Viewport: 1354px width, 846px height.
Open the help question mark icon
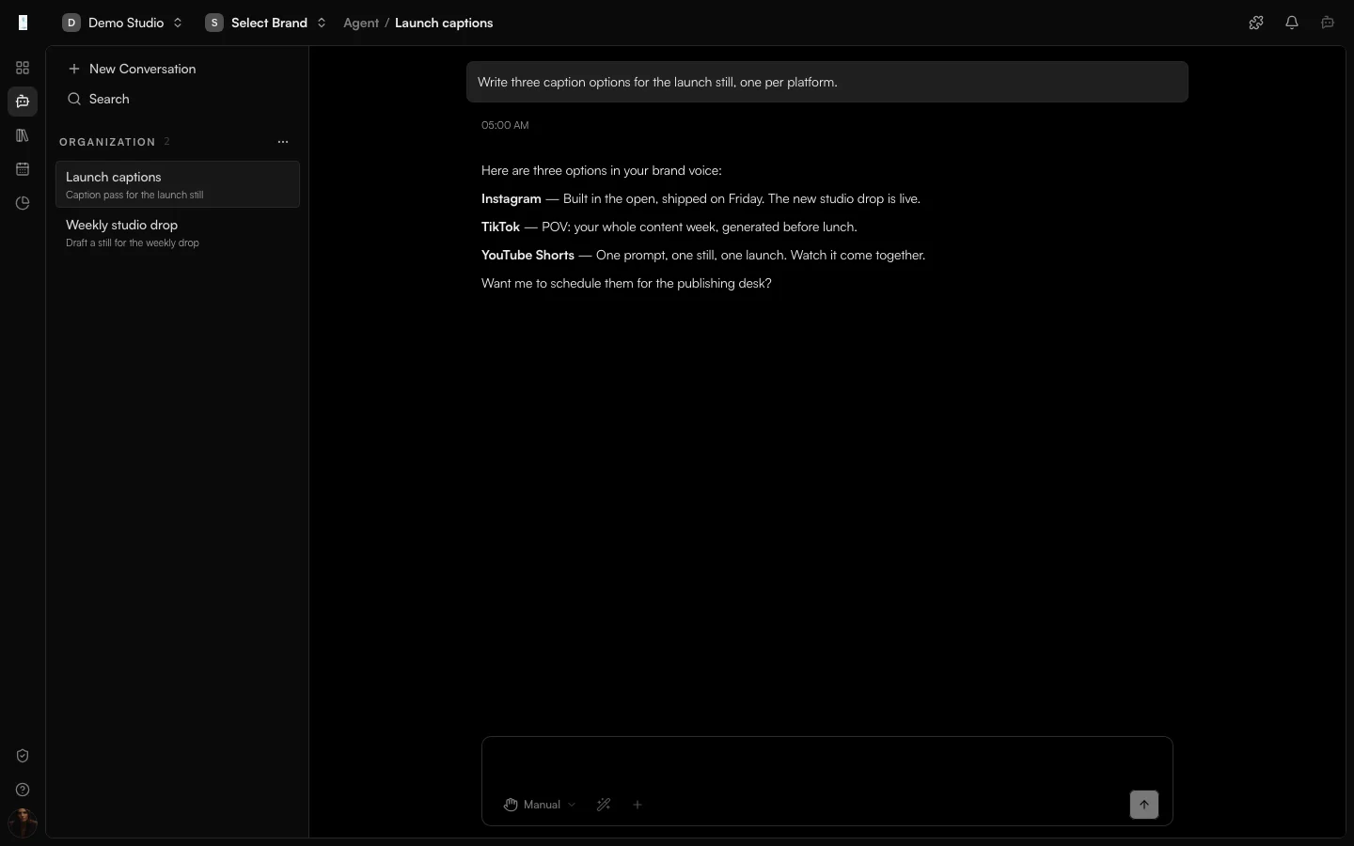(23, 790)
